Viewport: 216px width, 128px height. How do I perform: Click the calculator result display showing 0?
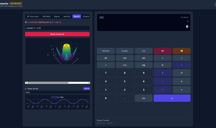click(187, 27)
